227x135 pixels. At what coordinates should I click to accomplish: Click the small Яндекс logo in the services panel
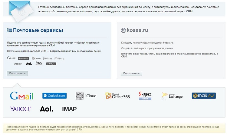(x=39, y=63)
